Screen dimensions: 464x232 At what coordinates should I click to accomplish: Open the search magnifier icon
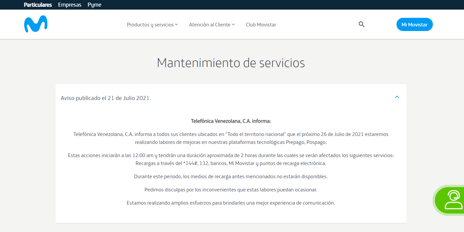point(361,24)
